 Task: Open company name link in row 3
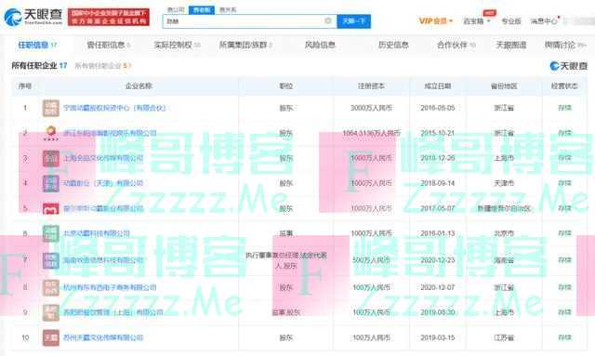tap(103, 158)
